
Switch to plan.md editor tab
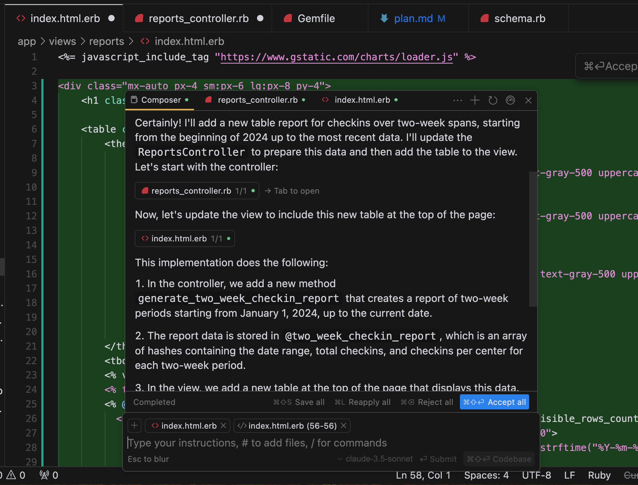413,18
